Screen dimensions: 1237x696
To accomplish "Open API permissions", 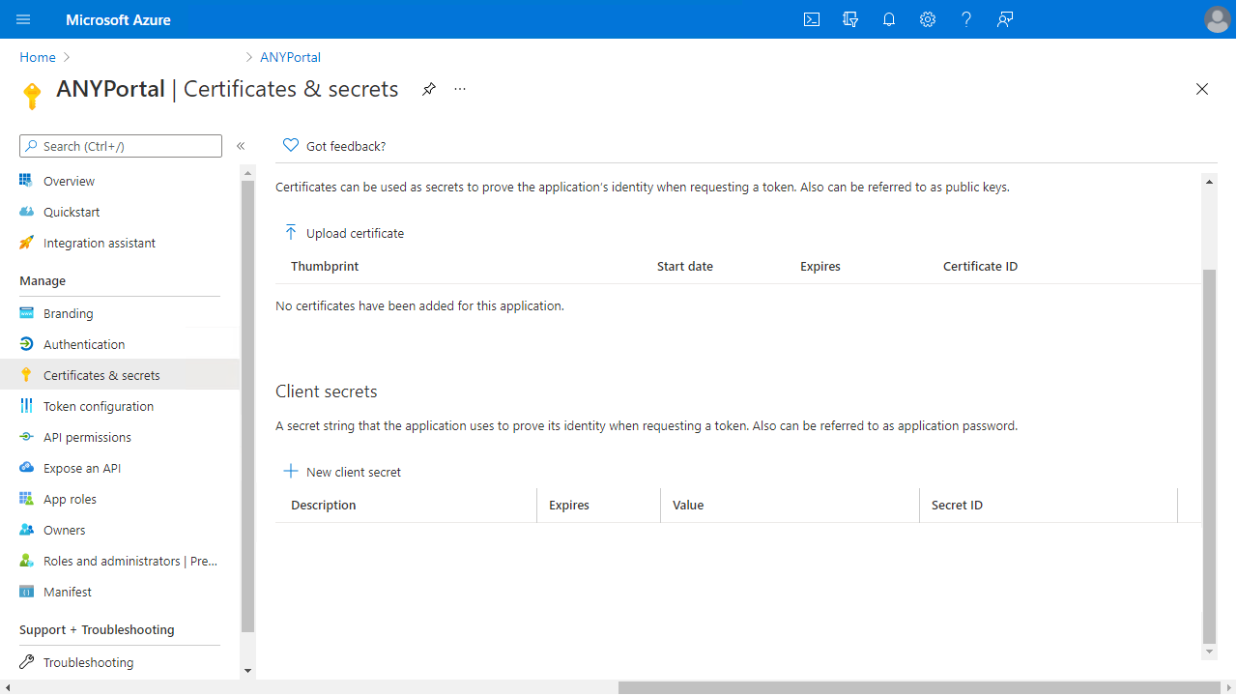I will (x=87, y=437).
